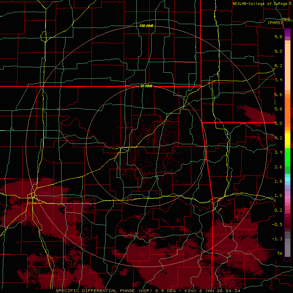The width and height of the screenshot is (293, 293).
Task: Click the cyan band of the color scale
Action: pyautogui.click(x=287, y=179)
